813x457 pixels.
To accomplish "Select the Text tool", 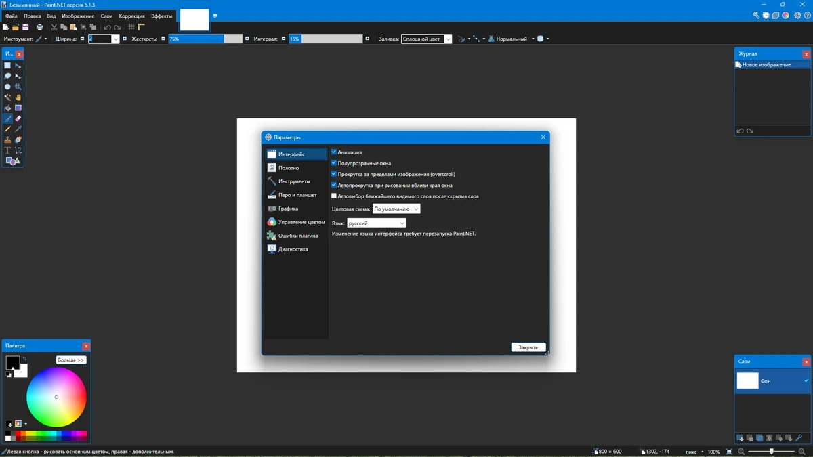I will pyautogui.click(x=7, y=150).
